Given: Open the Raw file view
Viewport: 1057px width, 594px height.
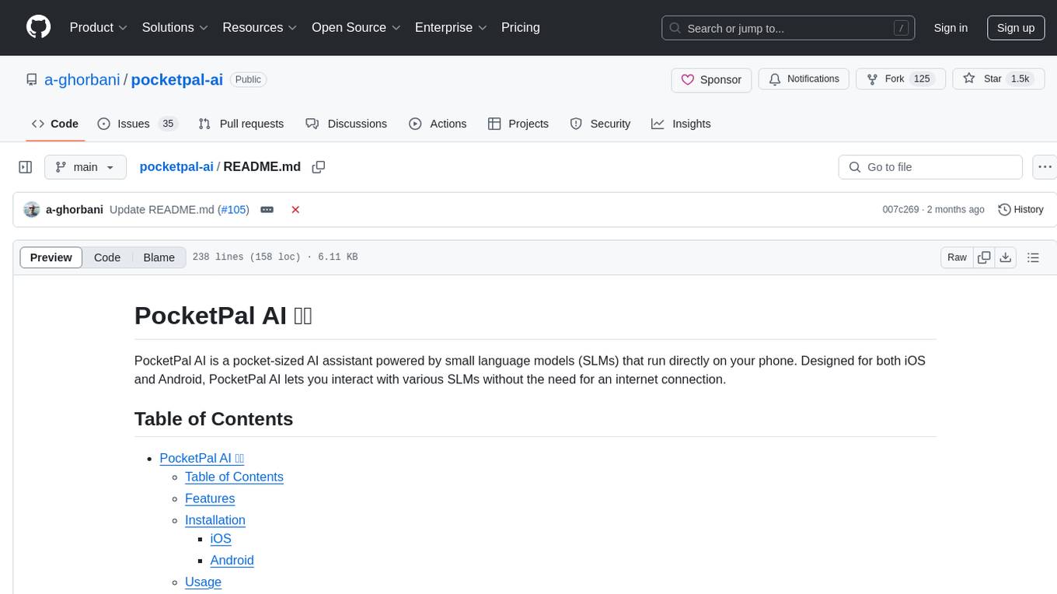Looking at the screenshot, I should point(957,257).
